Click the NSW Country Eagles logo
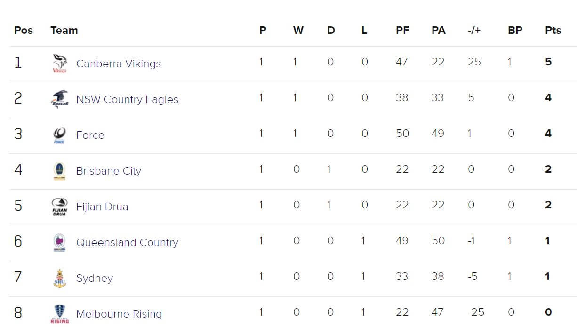 (60, 99)
